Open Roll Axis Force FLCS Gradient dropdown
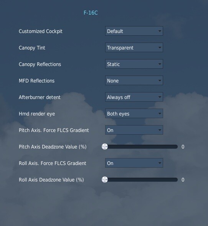The image size is (208, 226). tap(134, 163)
